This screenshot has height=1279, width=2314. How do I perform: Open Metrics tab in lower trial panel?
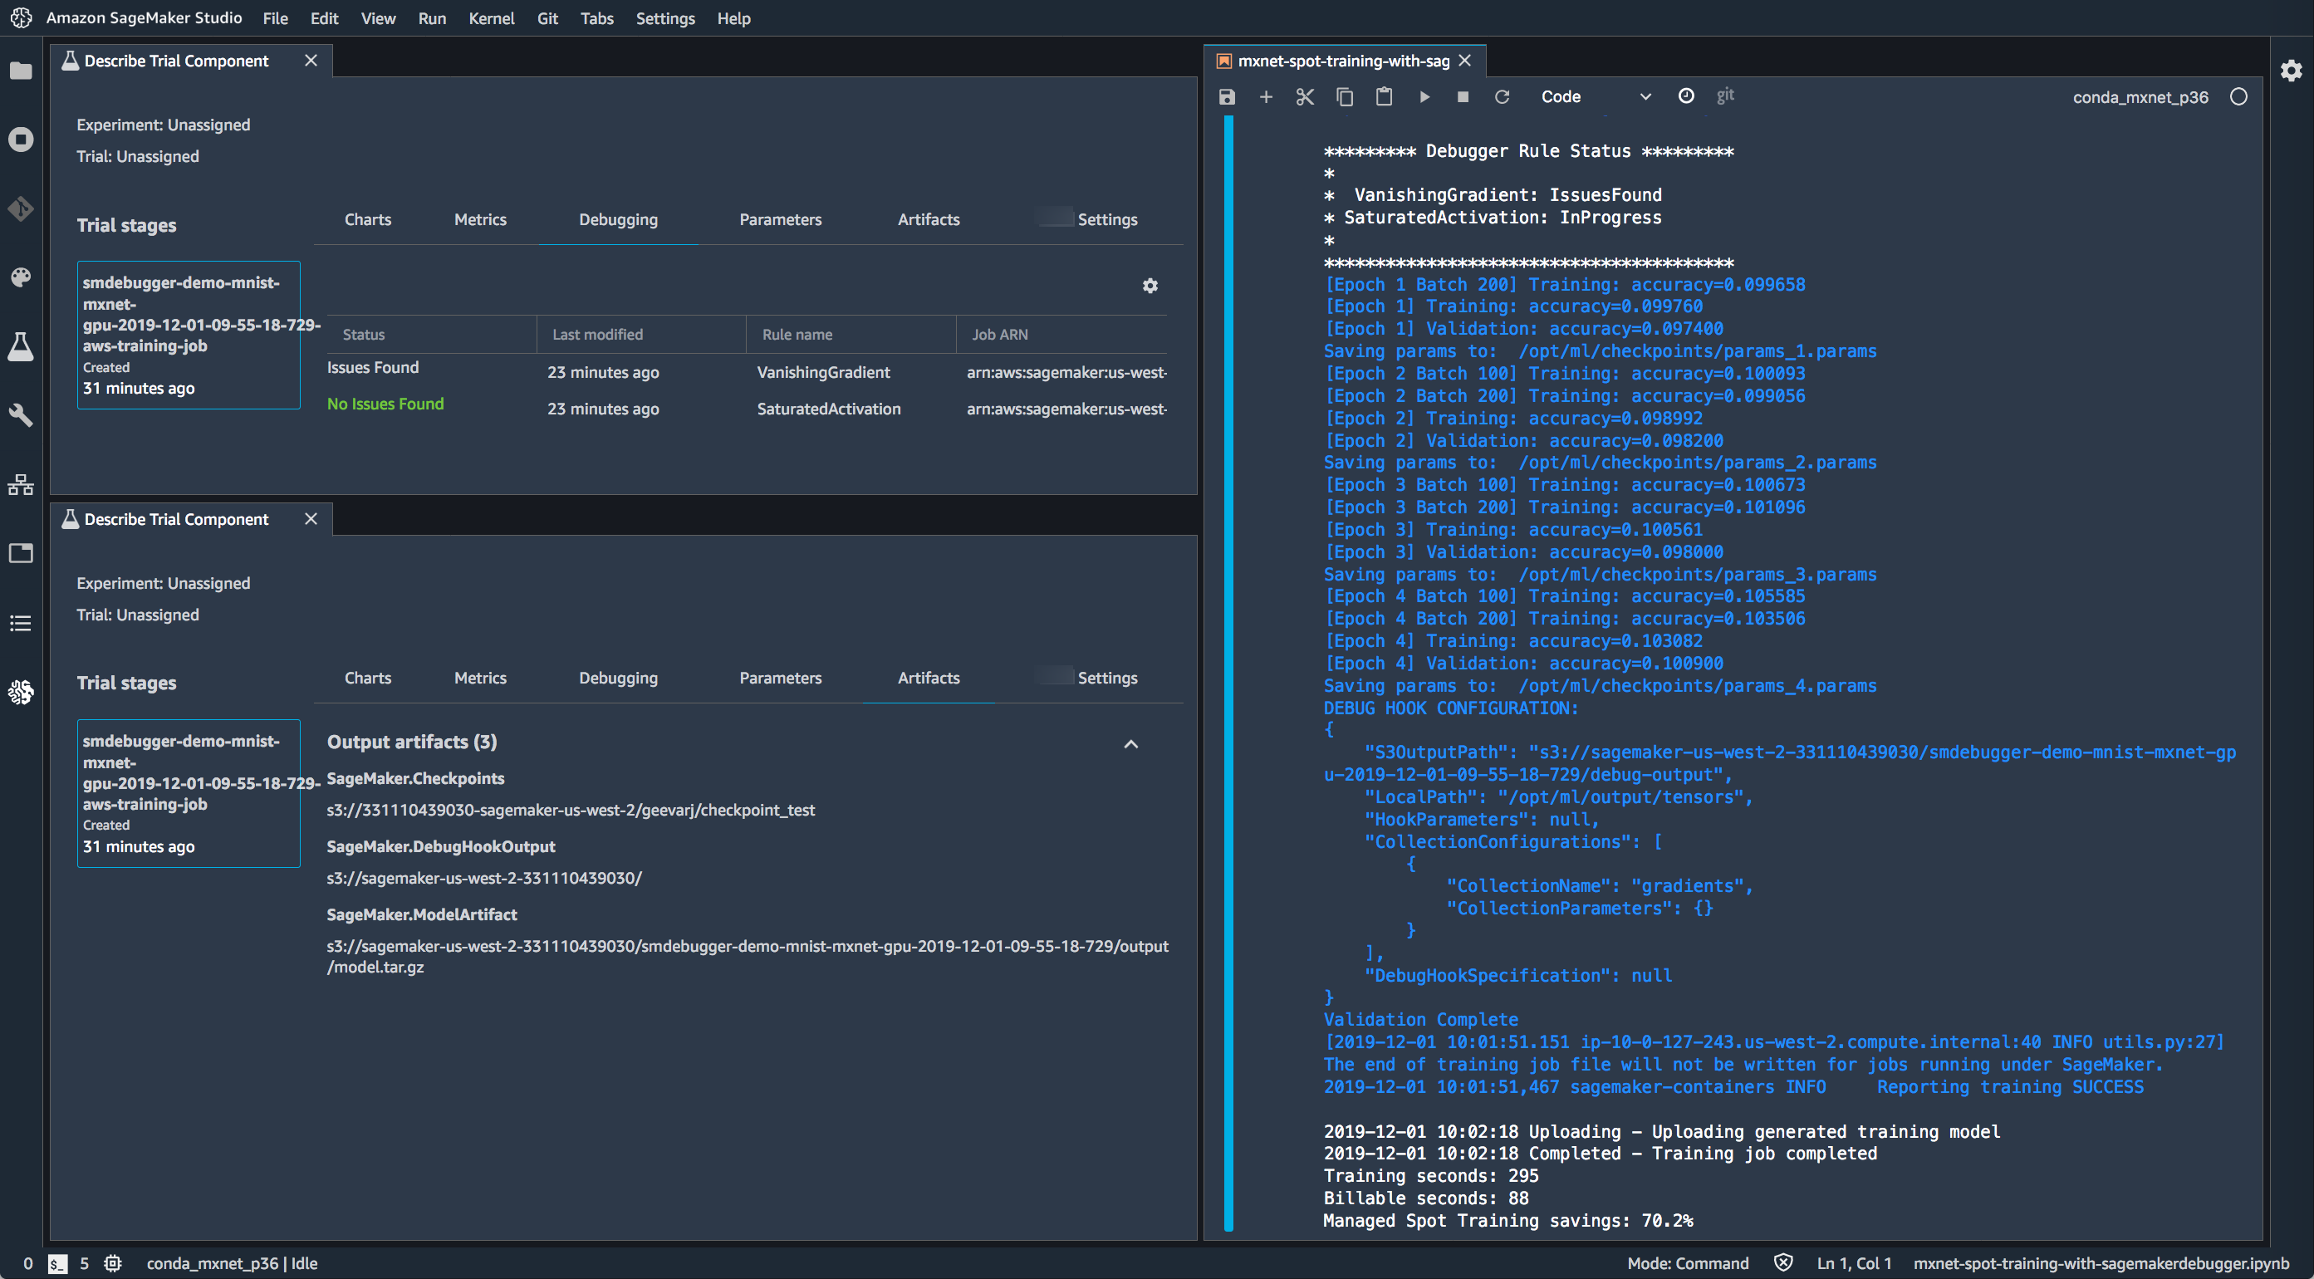point(480,679)
